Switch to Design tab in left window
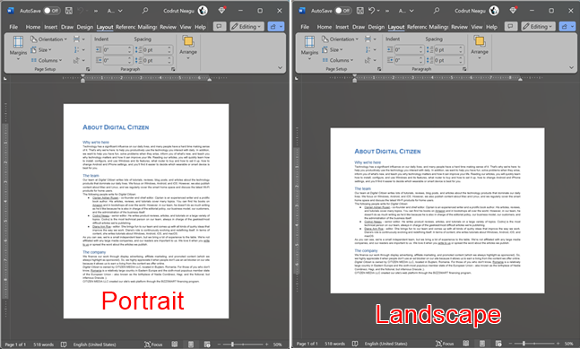The image size is (580, 349). pos(84,27)
